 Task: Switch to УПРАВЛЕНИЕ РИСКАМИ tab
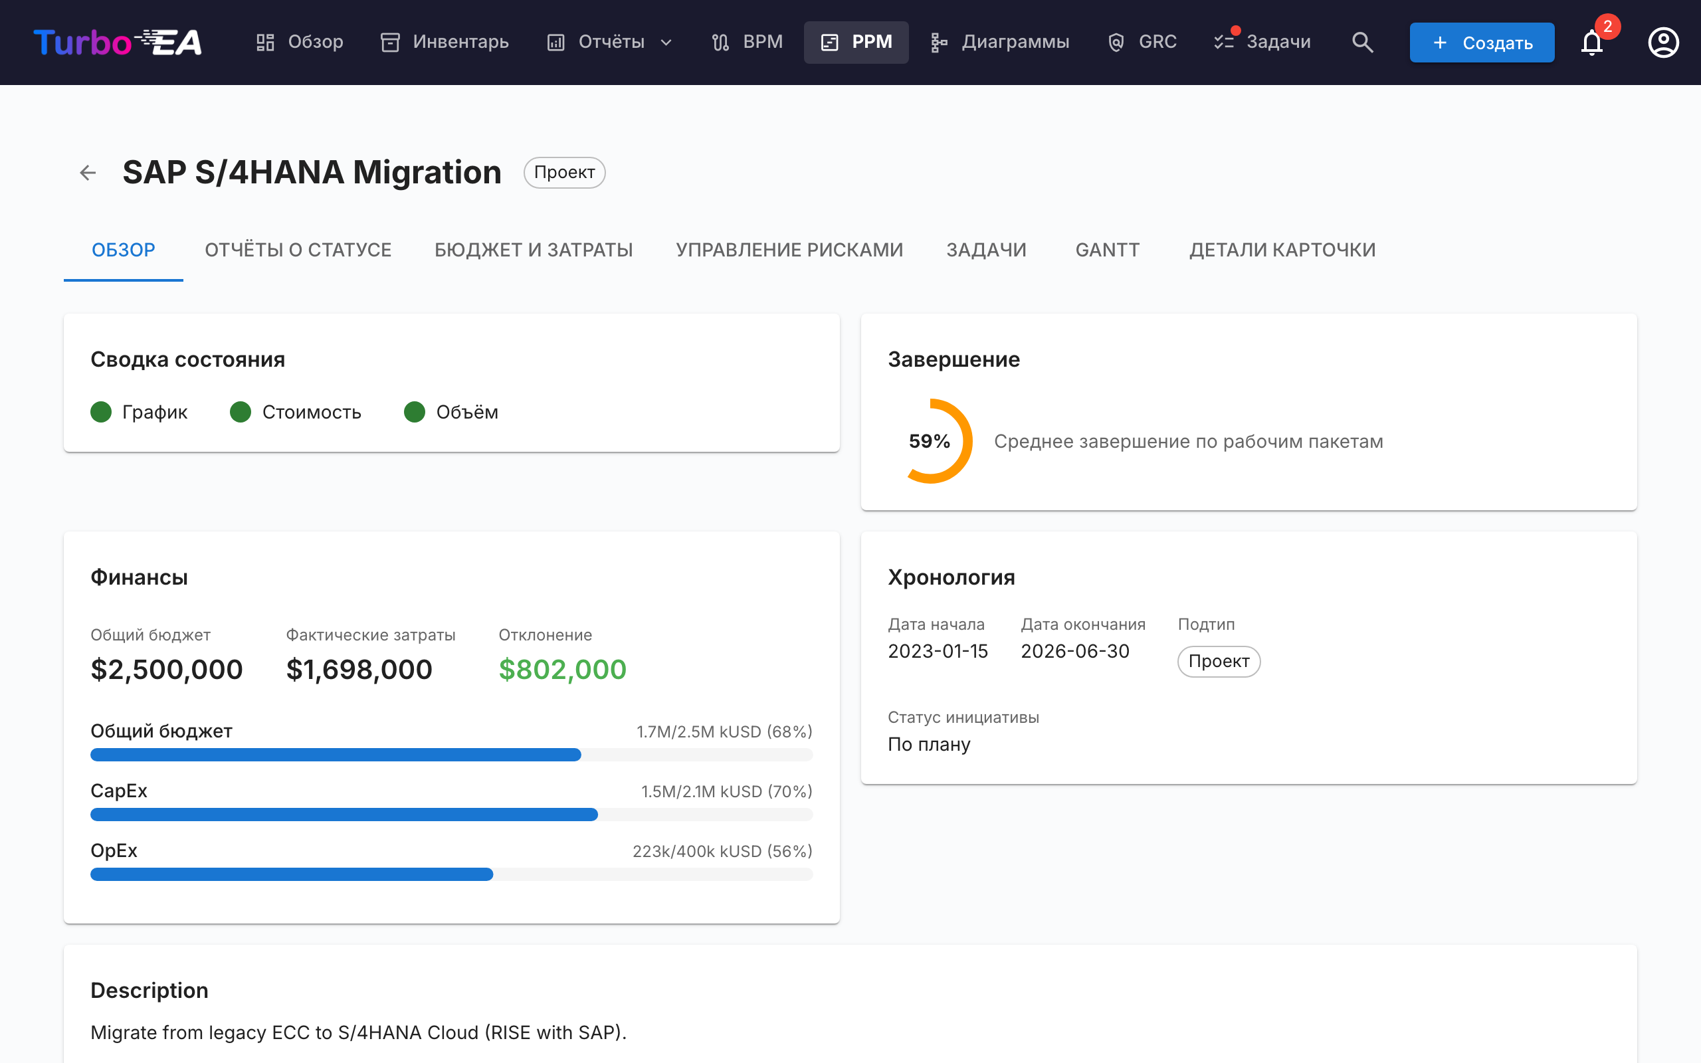[789, 250]
